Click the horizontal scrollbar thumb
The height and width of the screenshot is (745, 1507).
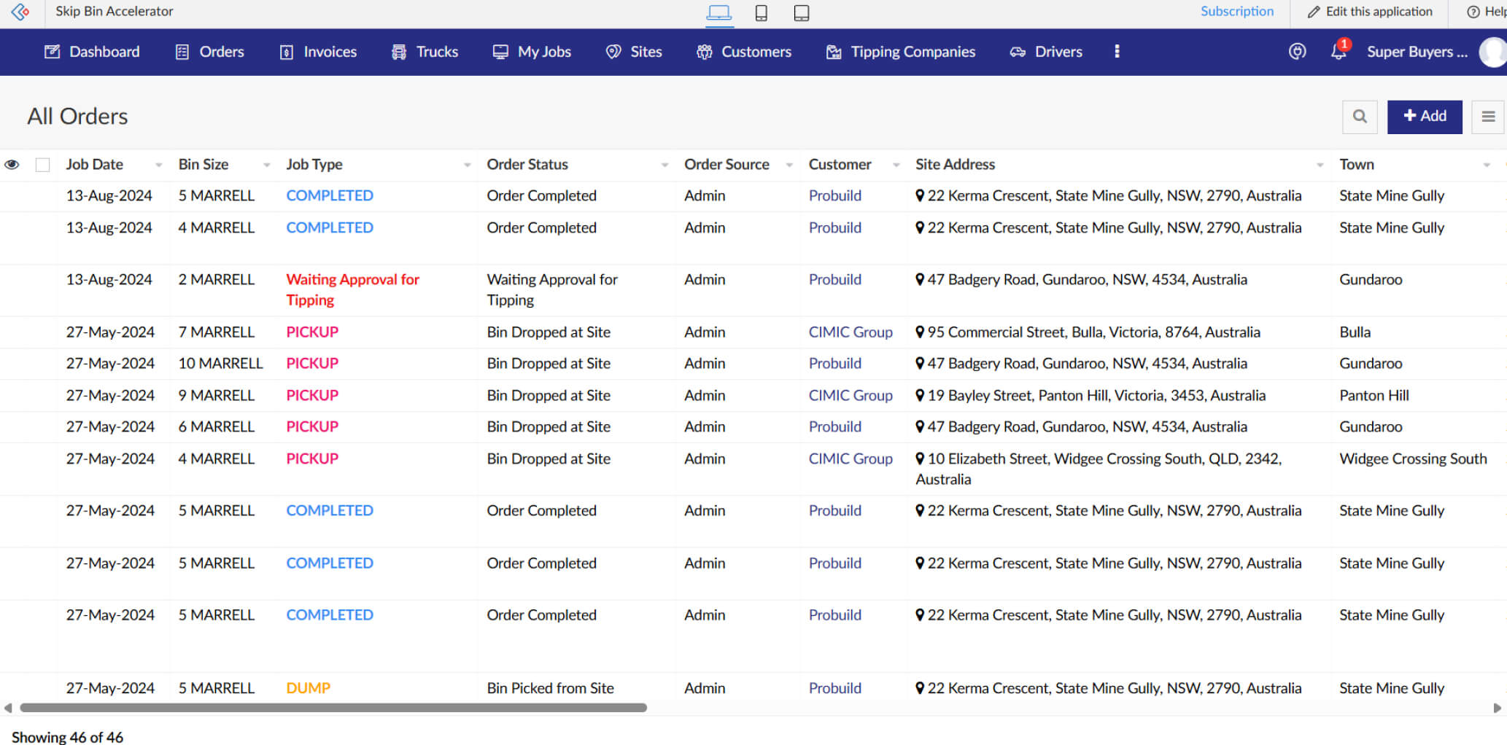[333, 708]
